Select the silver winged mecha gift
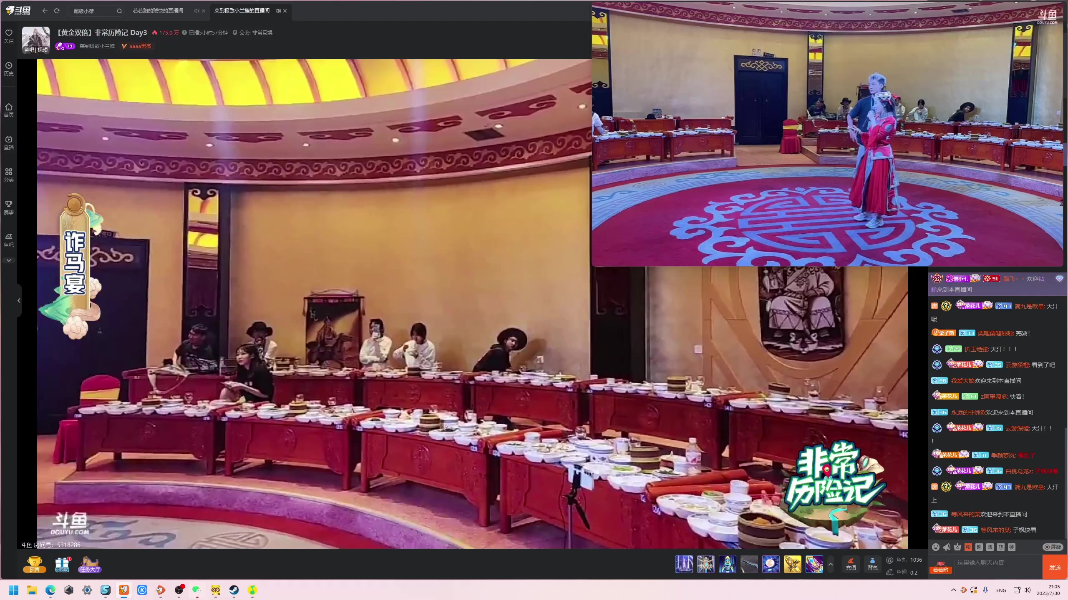 pos(706,564)
